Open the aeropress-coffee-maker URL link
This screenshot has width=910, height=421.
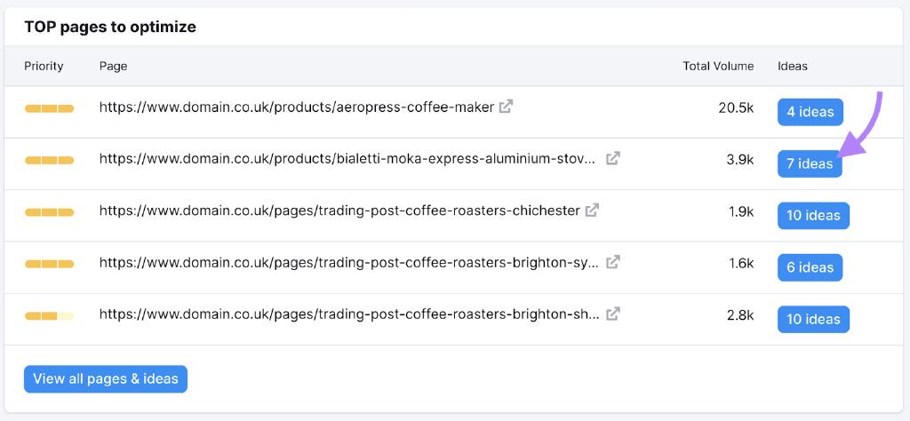coord(297,107)
